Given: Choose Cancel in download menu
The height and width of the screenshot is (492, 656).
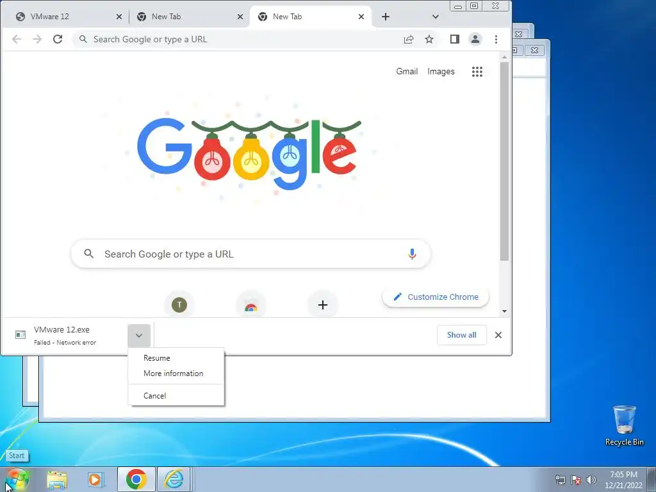Looking at the screenshot, I should click(x=176, y=396).
